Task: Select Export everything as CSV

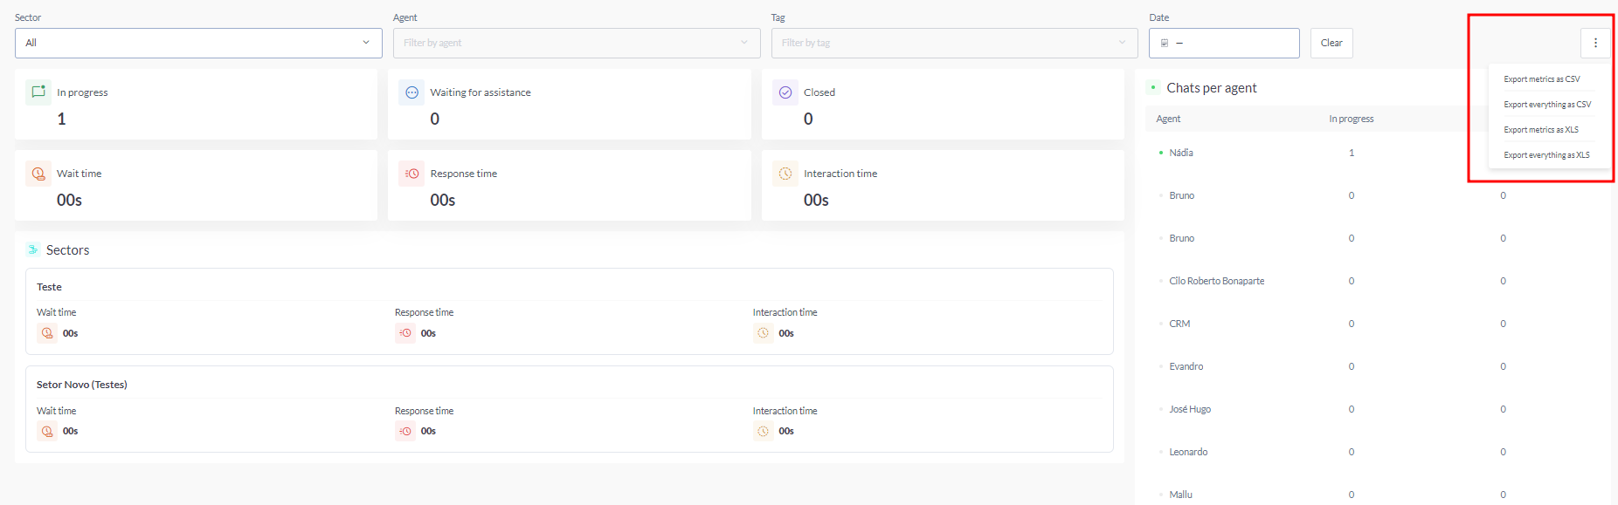Action: pos(1547,105)
